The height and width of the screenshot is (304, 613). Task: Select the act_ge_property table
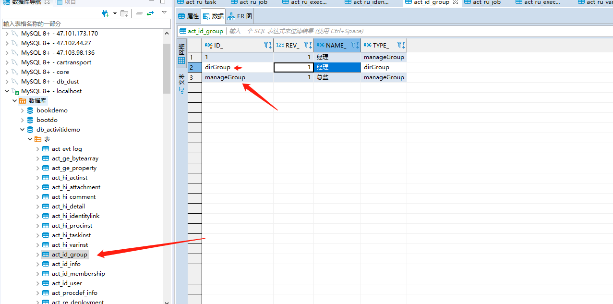point(74,168)
